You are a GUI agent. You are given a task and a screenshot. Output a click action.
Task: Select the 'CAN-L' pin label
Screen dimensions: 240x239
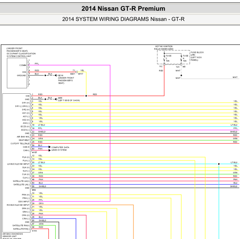click(26, 151)
